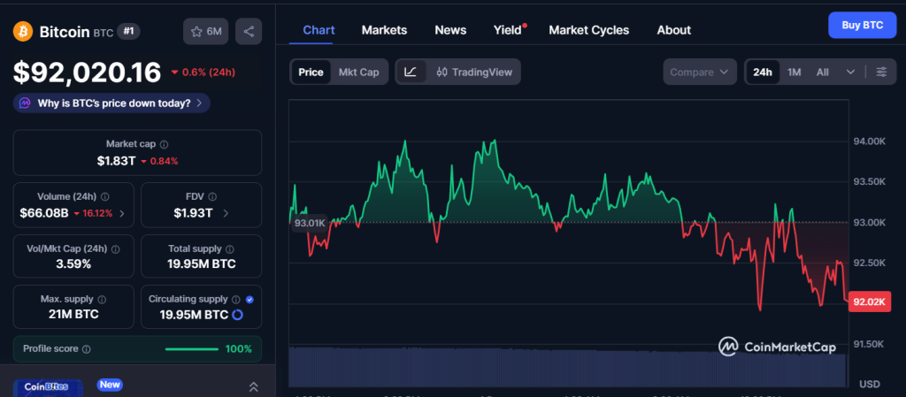Open the Yield tab
Viewport: 906px width, 397px height.
click(x=508, y=30)
